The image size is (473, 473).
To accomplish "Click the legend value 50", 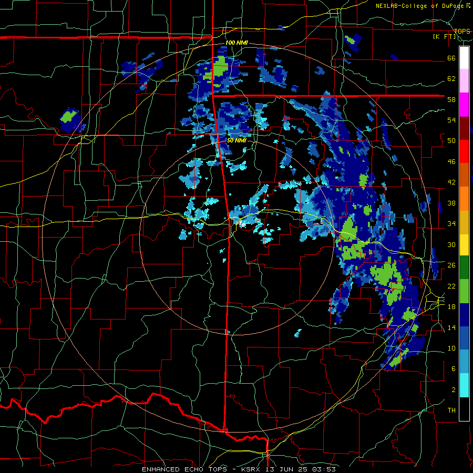I will (451, 141).
